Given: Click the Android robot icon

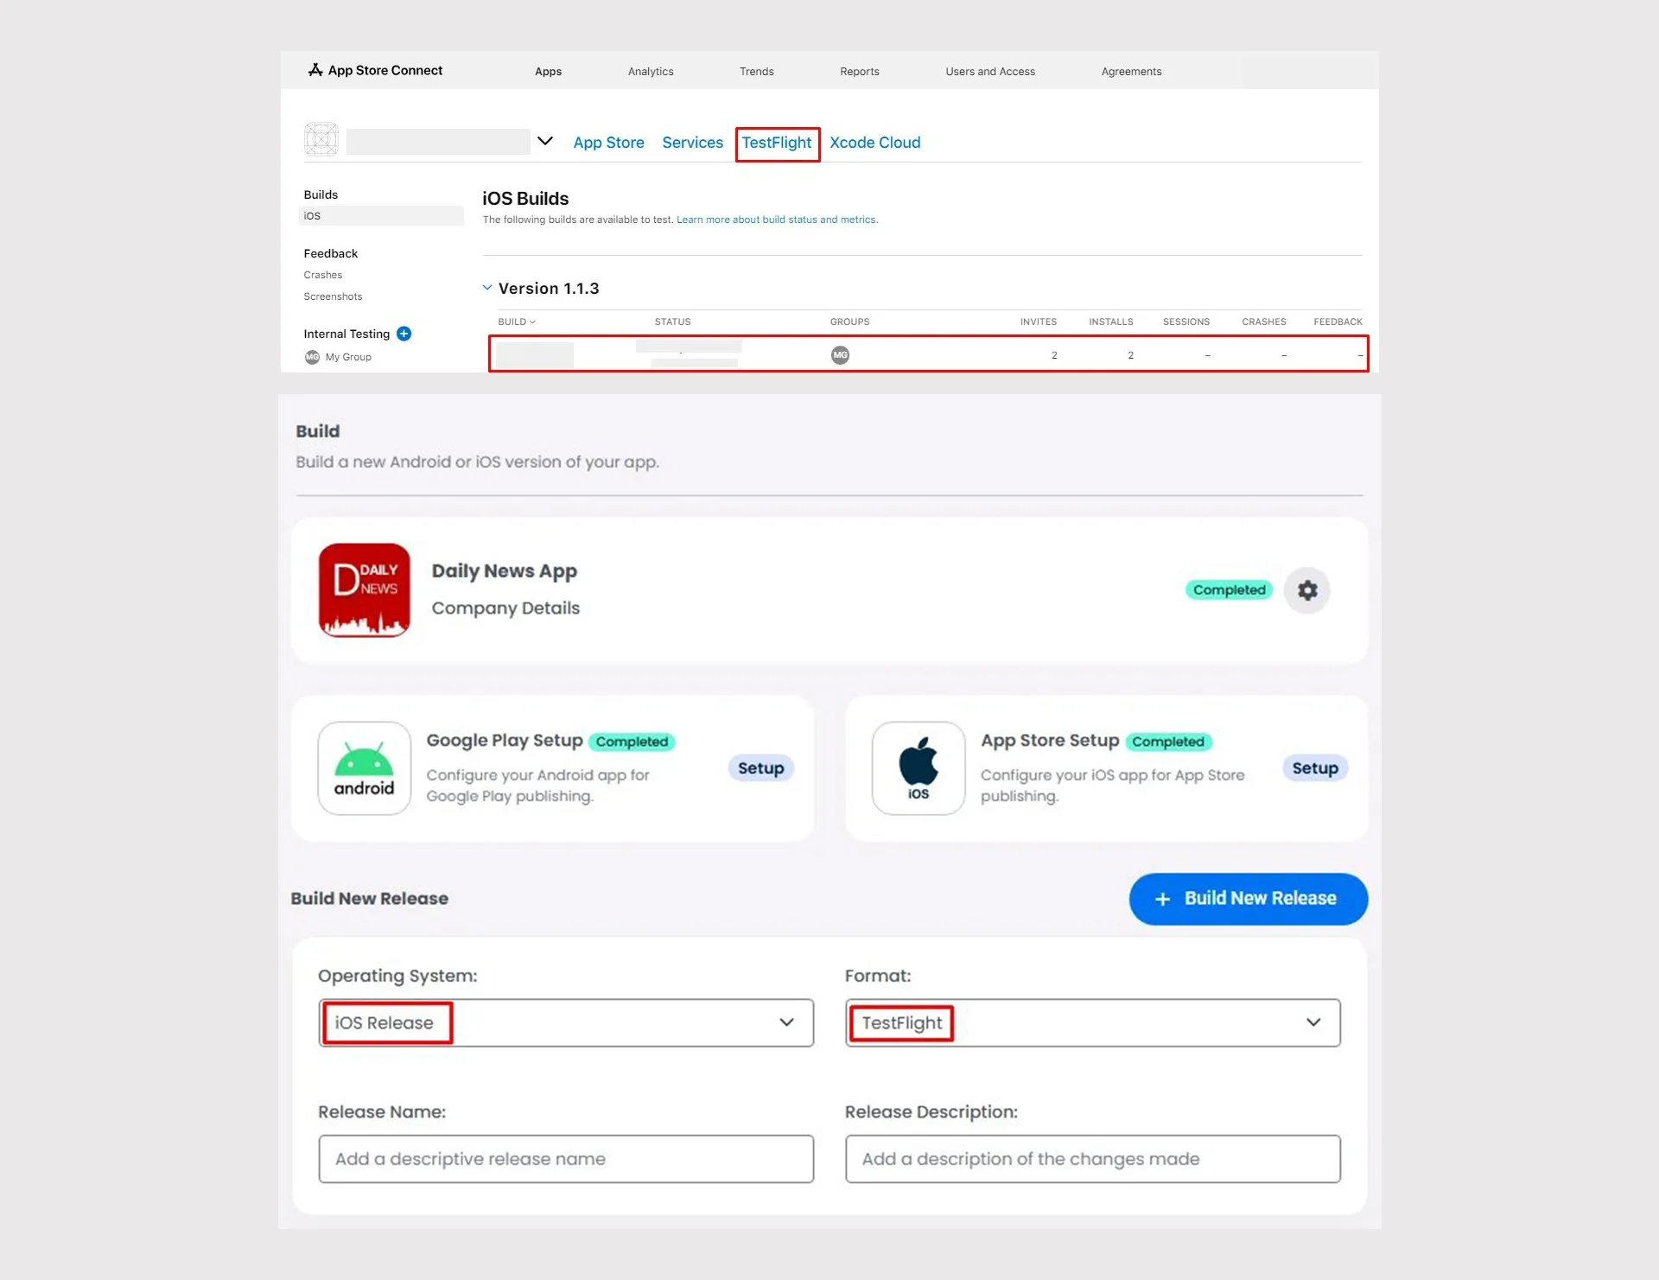Looking at the screenshot, I should [364, 768].
